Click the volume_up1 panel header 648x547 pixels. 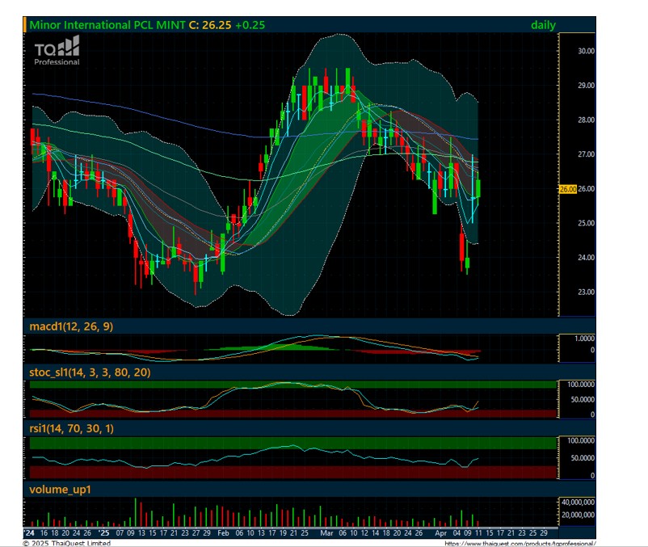point(60,490)
